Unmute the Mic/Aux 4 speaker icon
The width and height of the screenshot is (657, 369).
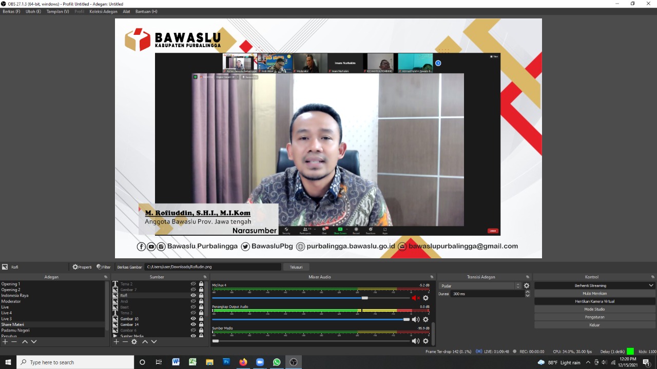pos(415,298)
